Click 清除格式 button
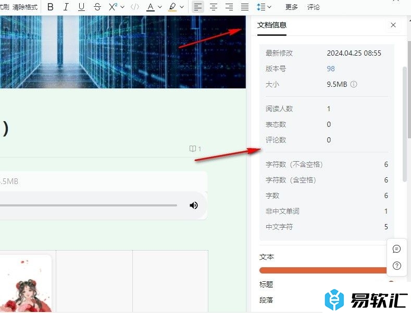The width and height of the screenshot is (411, 313). point(25,7)
